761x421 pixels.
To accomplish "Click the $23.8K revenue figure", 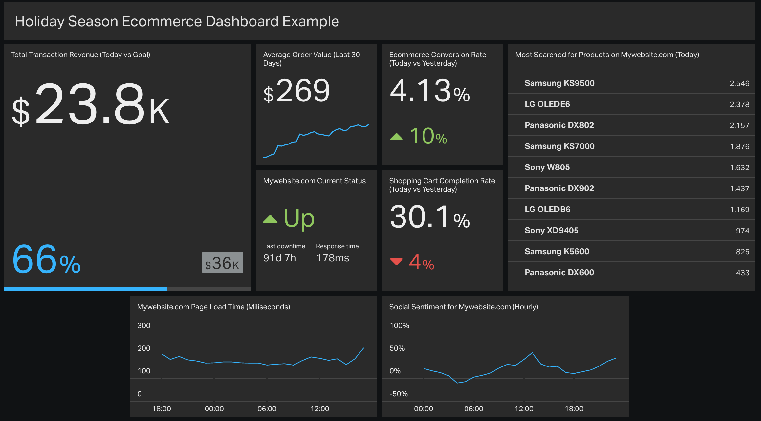I will (91, 104).
